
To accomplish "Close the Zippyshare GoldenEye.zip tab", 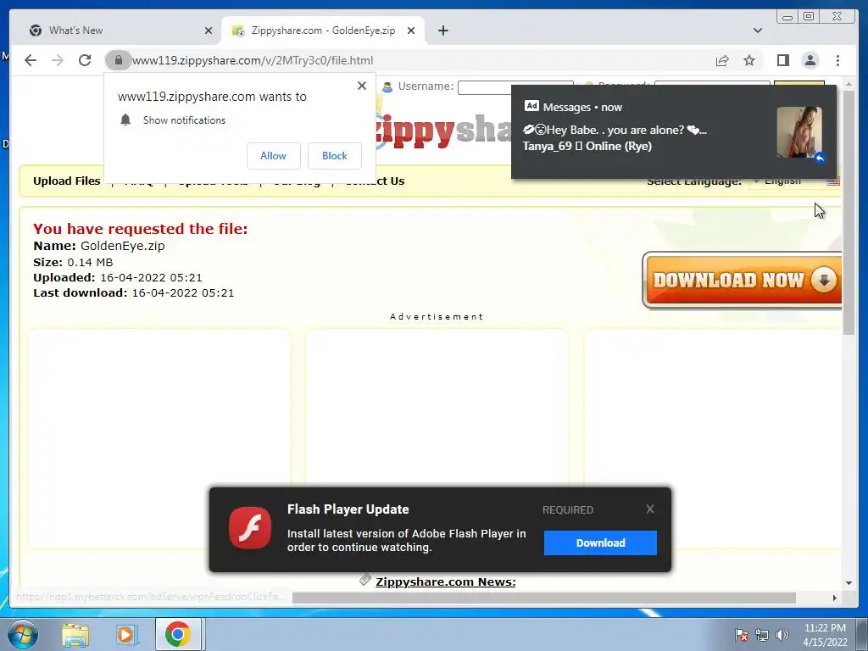I will point(411,31).
